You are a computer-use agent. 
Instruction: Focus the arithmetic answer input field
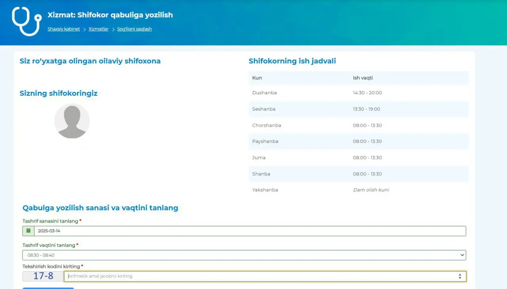coord(257,276)
